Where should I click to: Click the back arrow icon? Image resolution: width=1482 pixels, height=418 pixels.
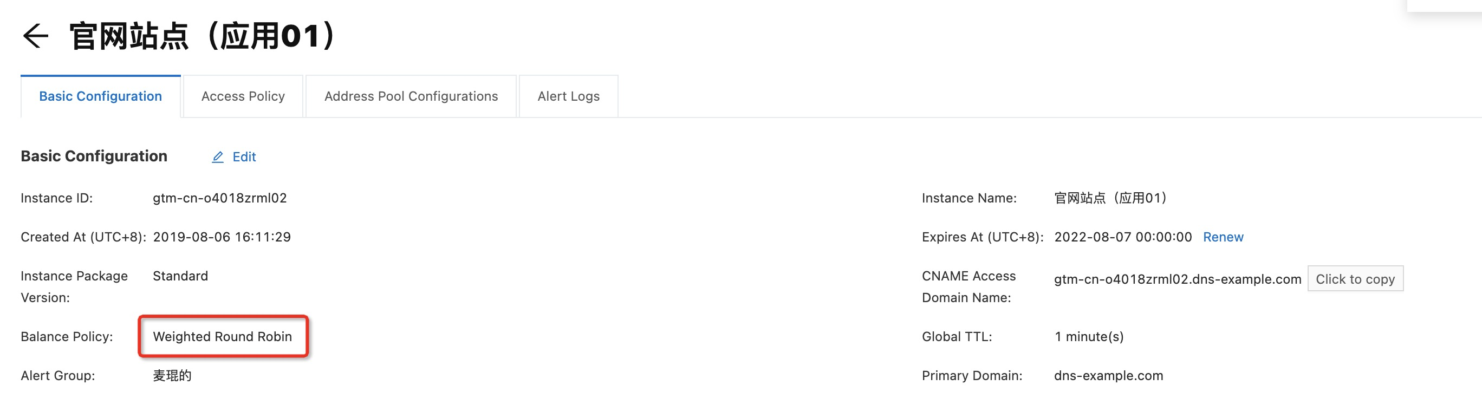click(36, 36)
